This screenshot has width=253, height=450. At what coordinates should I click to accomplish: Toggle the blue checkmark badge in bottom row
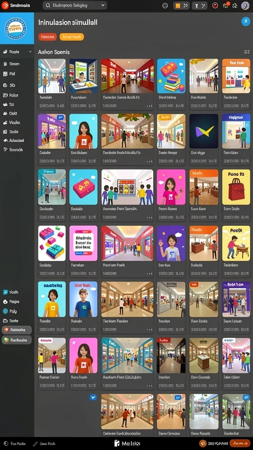pos(93,397)
